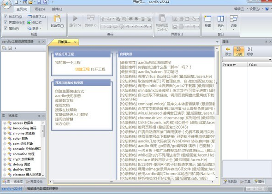This screenshot has height=194, width=272.
Task: Open the 语法(S) ribbon tab
Action: (40, 9)
